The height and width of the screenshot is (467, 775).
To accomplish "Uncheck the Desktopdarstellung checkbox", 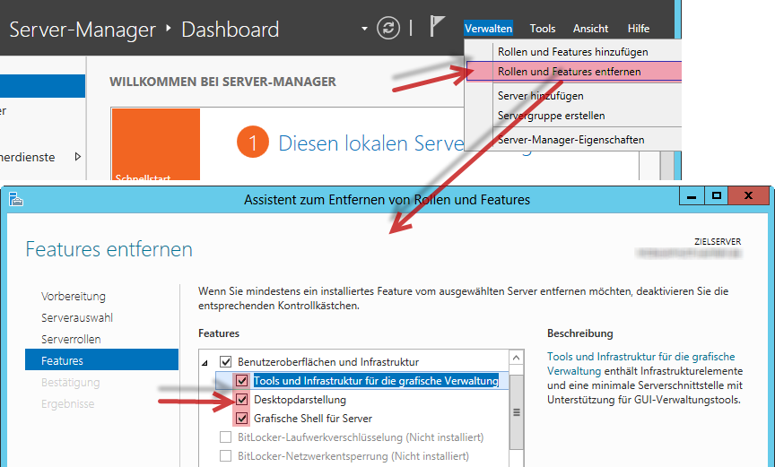I will click(241, 400).
